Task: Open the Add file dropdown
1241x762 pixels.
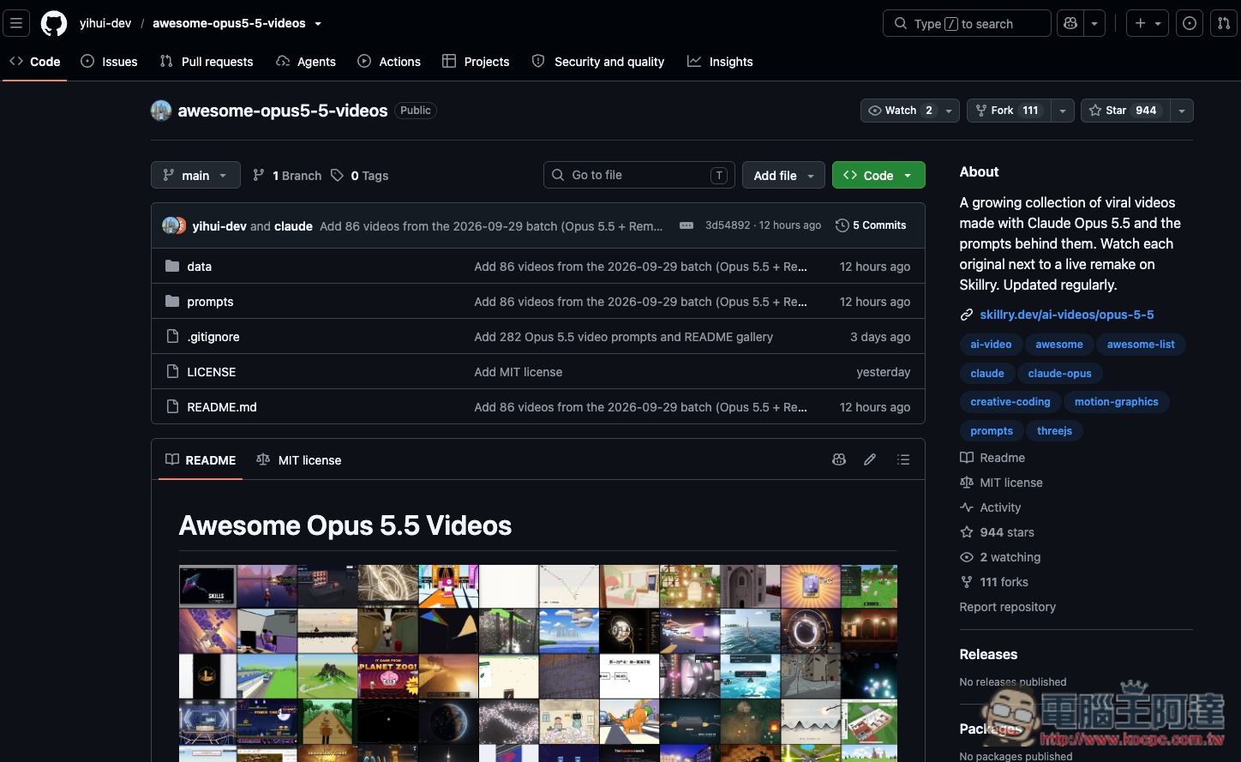Action: coord(783,175)
